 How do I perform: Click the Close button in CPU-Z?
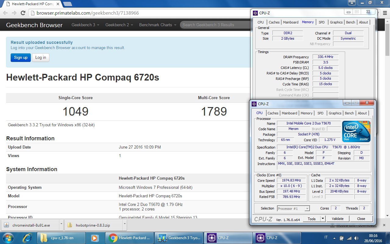pyautogui.click(x=361, y=219)
